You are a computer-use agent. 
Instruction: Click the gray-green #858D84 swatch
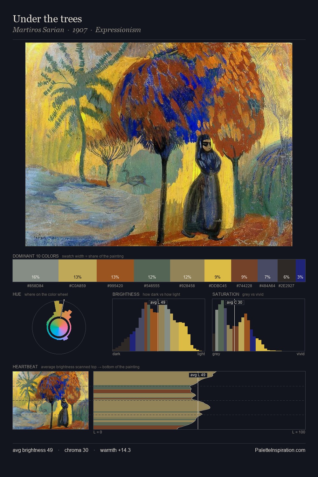[36, 271]
